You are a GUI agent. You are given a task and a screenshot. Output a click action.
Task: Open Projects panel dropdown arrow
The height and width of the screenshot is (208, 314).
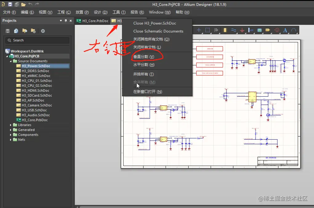(x=61, y=21)
